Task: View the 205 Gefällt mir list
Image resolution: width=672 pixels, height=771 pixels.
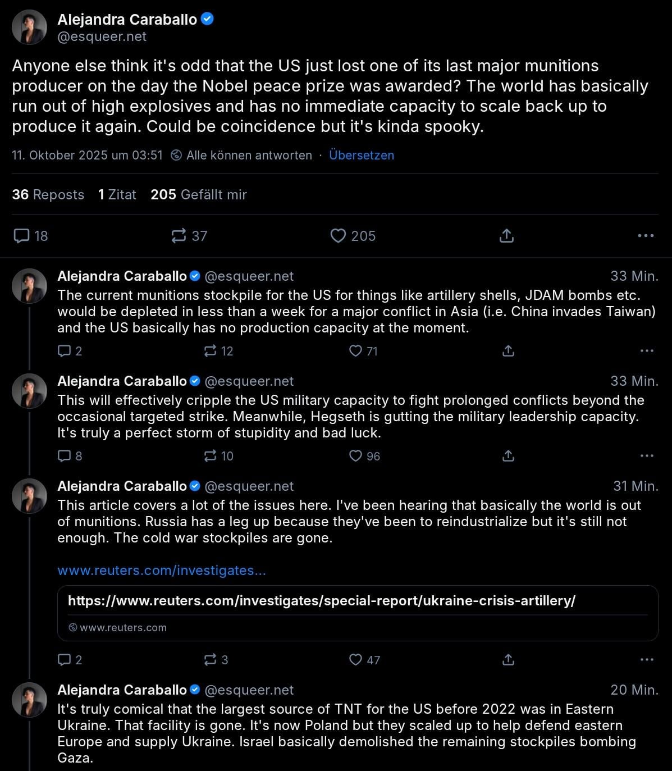Action: coord(199,194)
